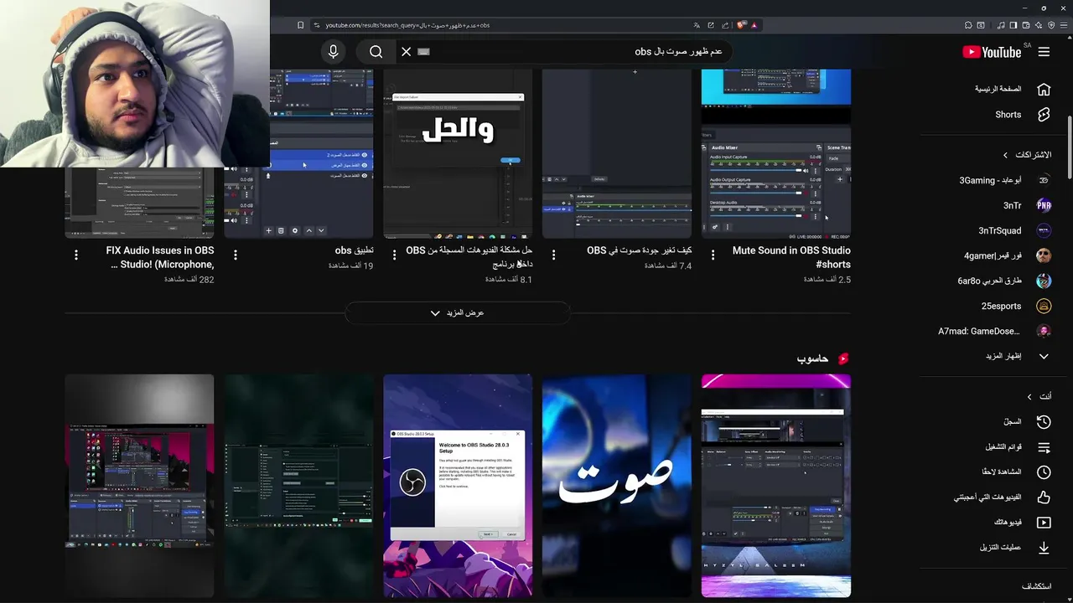
Task: Click downloads arrow icon in sidebar
Action: coord(1044,548)
